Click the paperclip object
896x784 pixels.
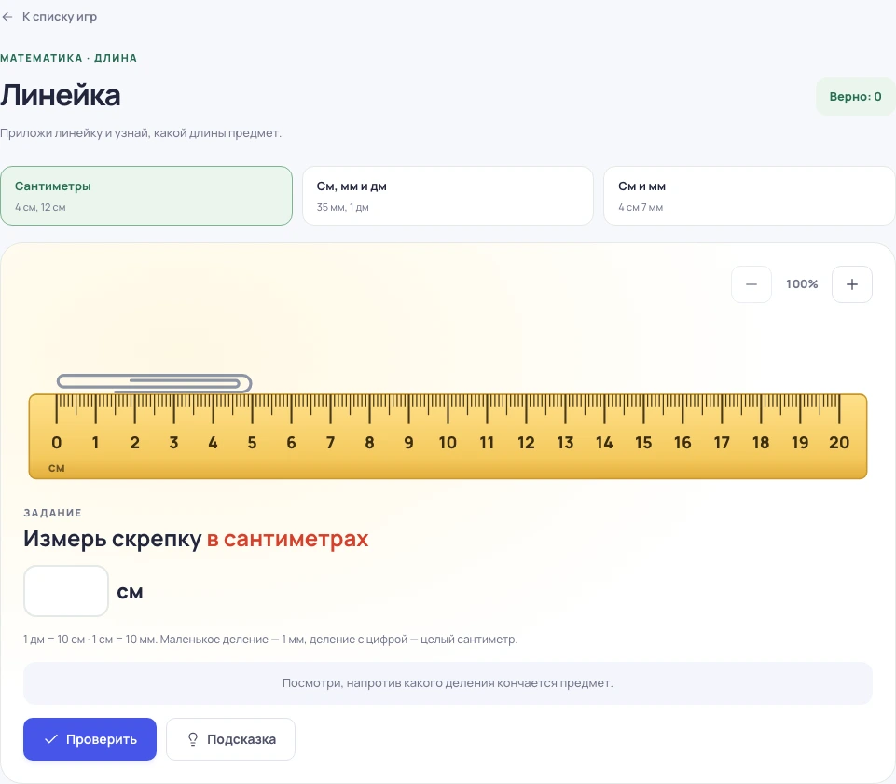tap(154, 383)
